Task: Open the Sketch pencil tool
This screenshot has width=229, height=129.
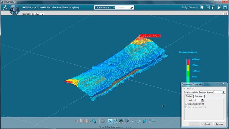Action: click(127, 121)
